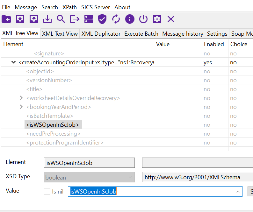Click the new folder toolbar icon
Image resolution: width=253 pixels, height=212 pixels.
6,19
